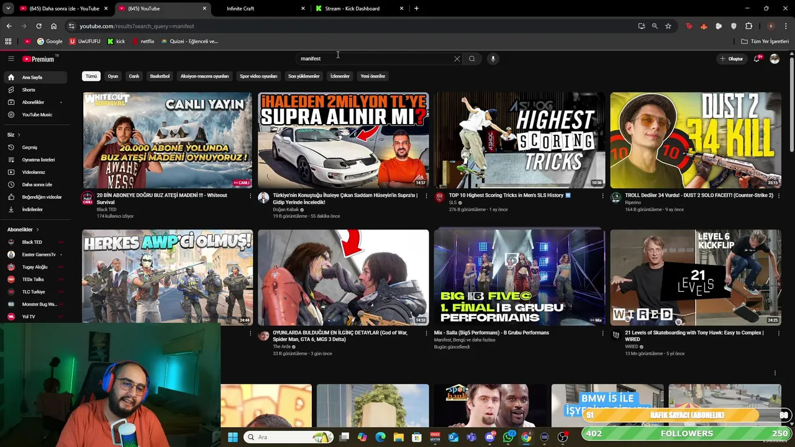Screen dimensions: 795x447
Task: Open the Supra alınır mı video thumbnail
Action: (343, 140)
